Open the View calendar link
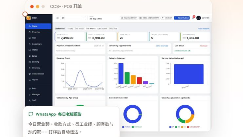 [x=162, y=46]
